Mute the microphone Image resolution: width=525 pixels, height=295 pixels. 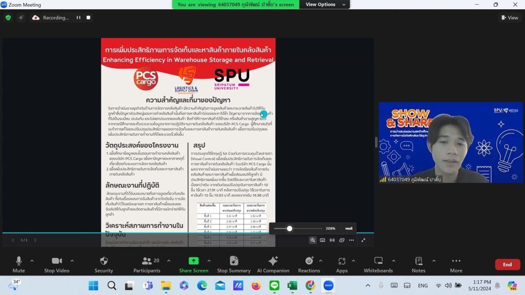tap(19, 264)
